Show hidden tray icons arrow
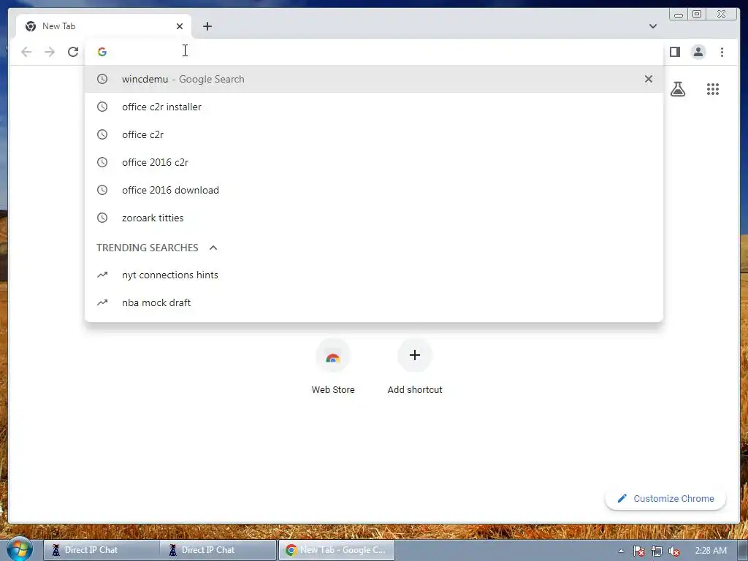 [621, 551]
